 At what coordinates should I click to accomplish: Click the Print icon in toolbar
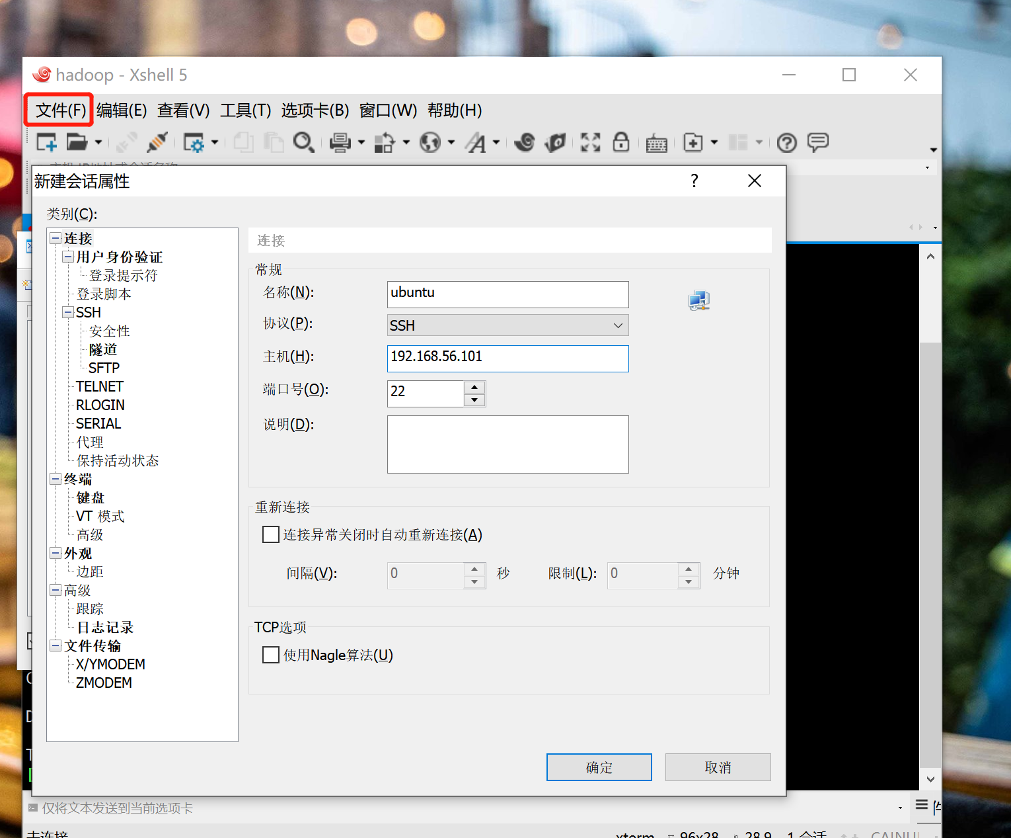(340, 142)
